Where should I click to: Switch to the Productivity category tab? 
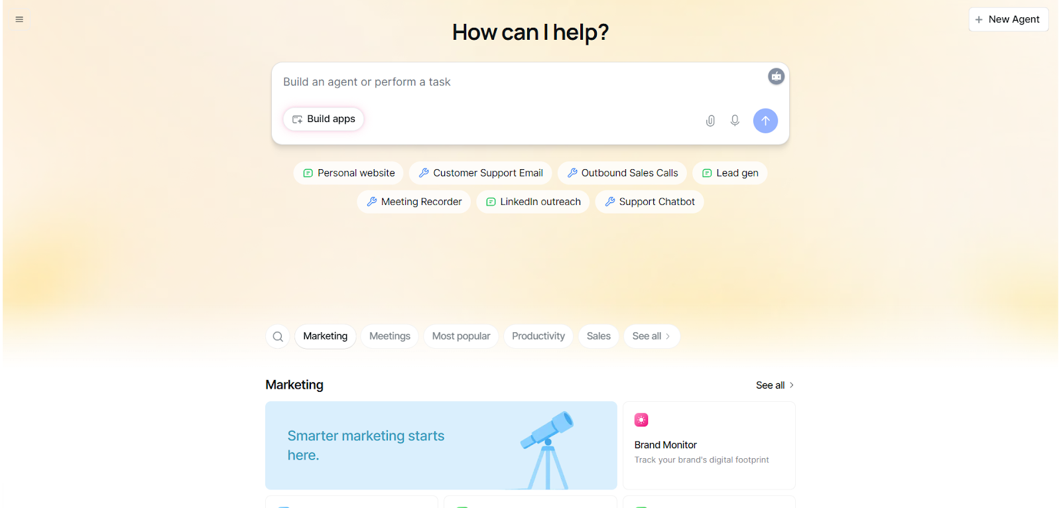coord(538,336)
